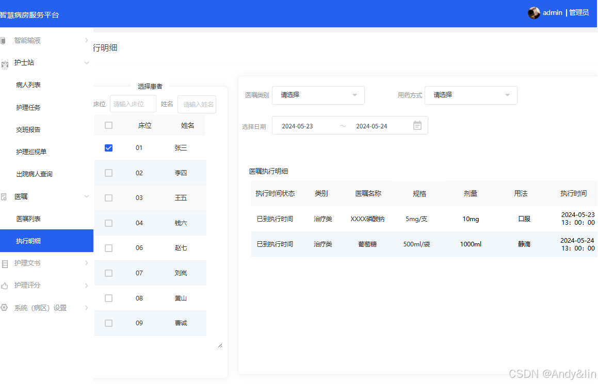Screen dimensions: 598x384
Task: Click the 护理评分 thumbs-up icon
Action: [x=4, y=286]
